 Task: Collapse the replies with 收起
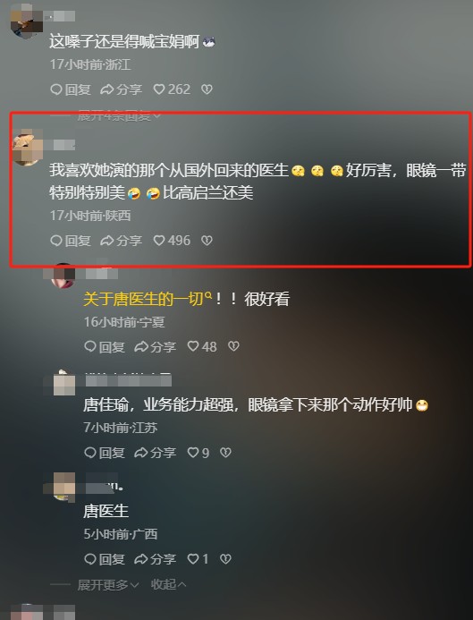[168, 584]
